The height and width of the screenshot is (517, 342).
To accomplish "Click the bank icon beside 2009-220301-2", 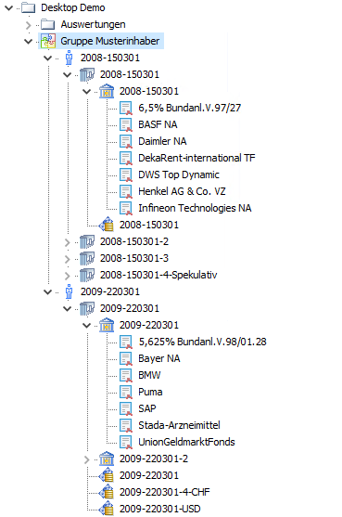I will [x=107, y=459].
